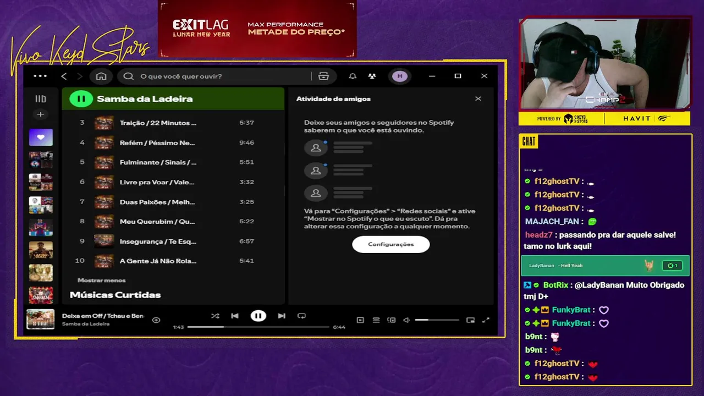Open the DANADA playlist thumbnail in sidebar
This screenshot has height=396, width=704.
(x=41, y=295)
